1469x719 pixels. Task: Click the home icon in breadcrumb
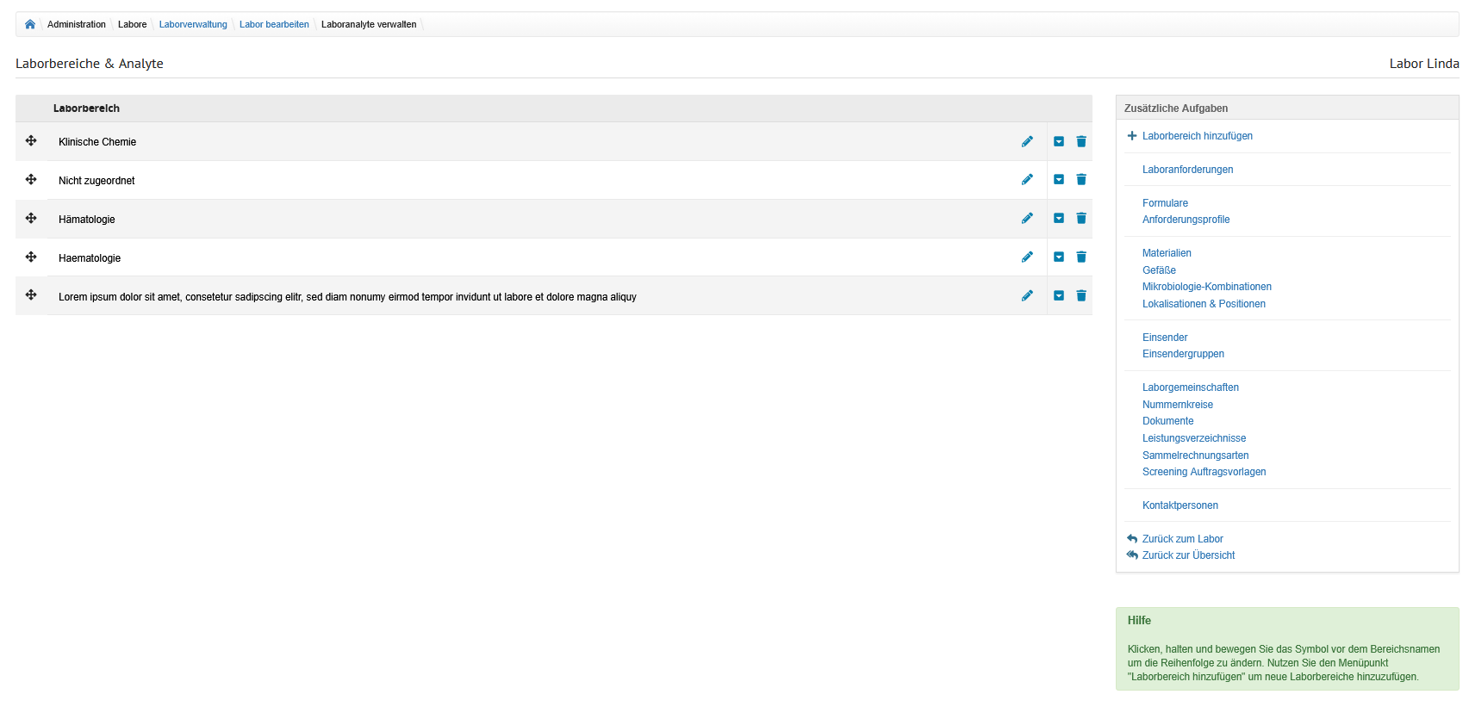[x=30, y=24]
